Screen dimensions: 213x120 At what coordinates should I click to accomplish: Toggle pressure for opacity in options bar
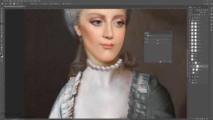click(41, 4)
